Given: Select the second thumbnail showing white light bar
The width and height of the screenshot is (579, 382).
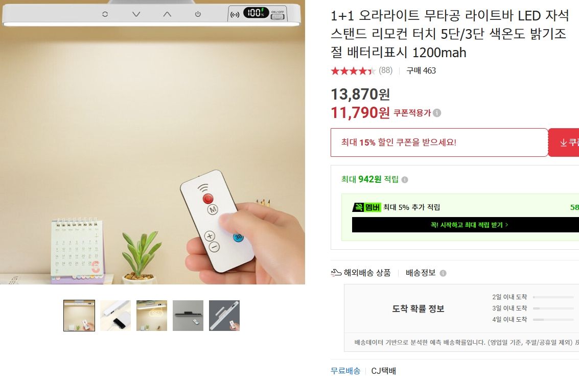Looking at the screenshot, I should pyautogui.click(x=115, y=316).
